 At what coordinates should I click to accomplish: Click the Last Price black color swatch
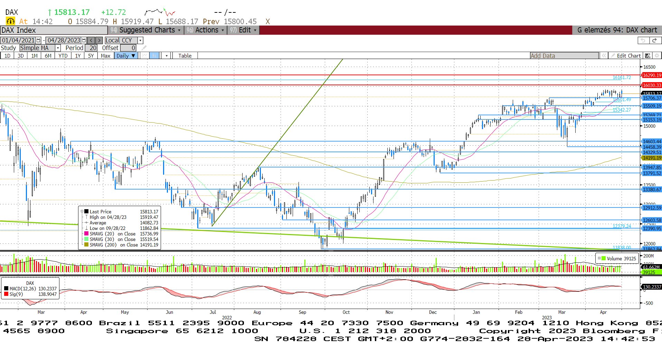(x=86, y=212)
